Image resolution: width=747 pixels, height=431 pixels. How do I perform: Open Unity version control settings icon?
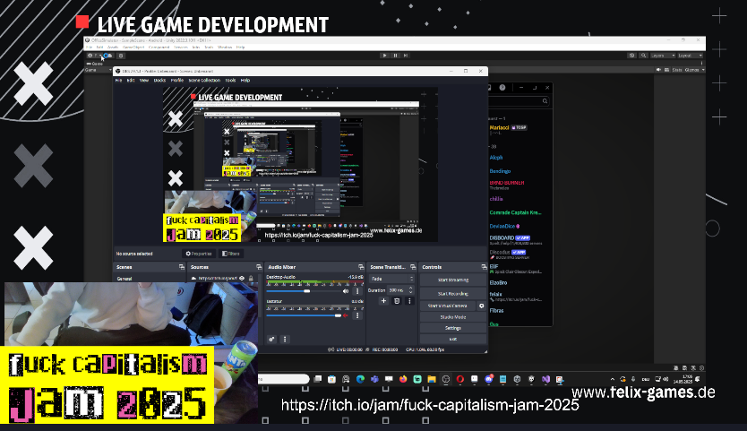(x=121, y=56)
